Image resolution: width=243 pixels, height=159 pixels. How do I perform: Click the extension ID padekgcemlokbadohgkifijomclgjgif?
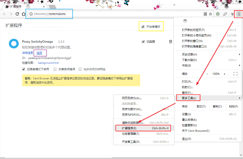point(50,58)
